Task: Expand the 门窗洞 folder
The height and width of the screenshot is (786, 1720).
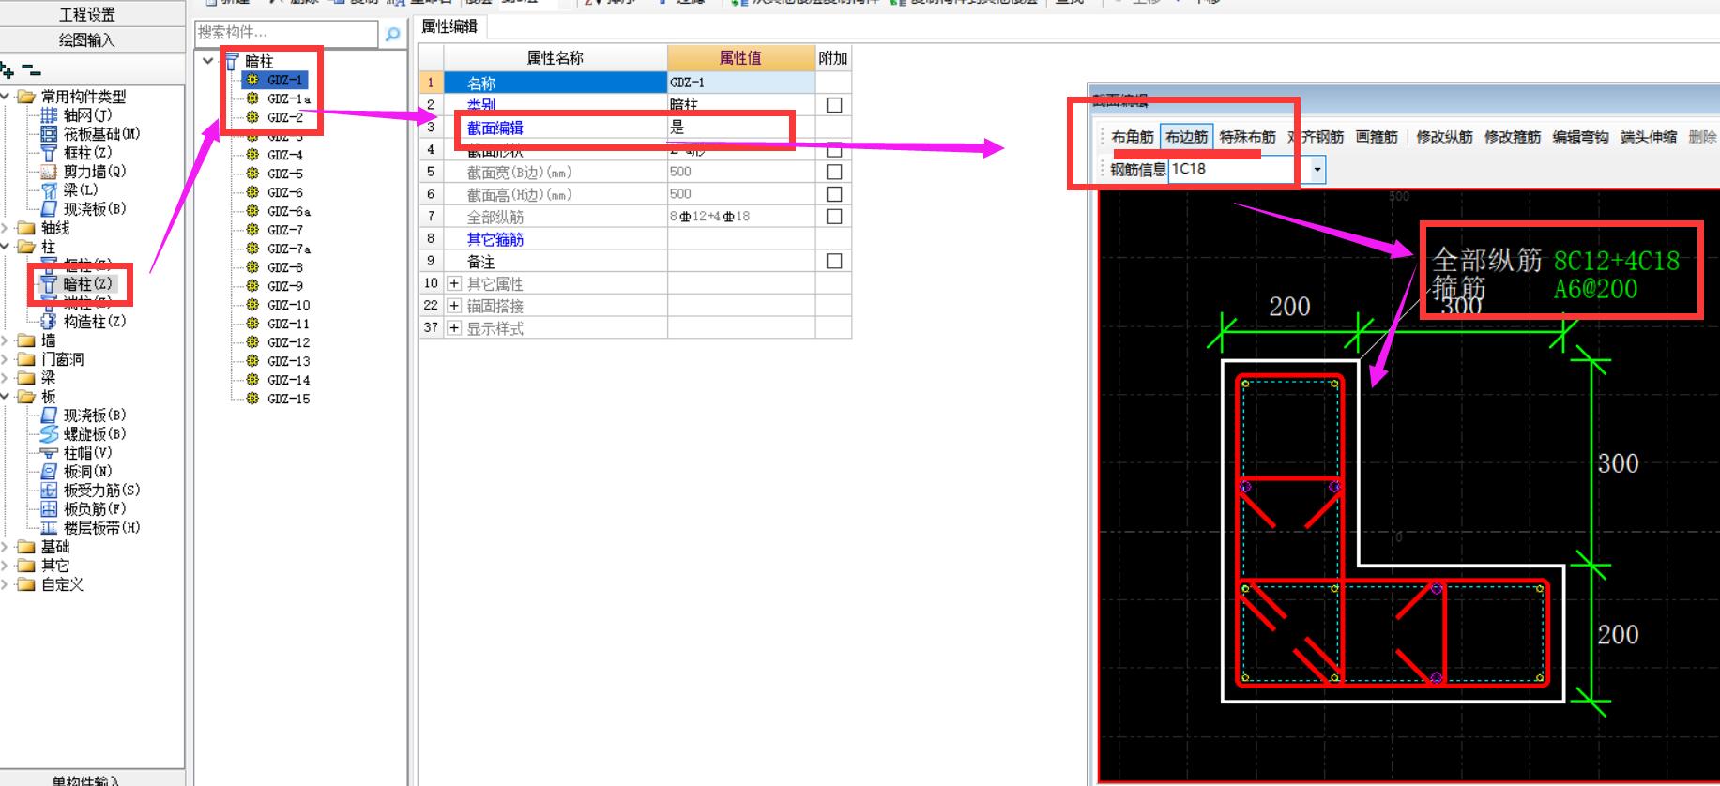Action: [6, 359]
